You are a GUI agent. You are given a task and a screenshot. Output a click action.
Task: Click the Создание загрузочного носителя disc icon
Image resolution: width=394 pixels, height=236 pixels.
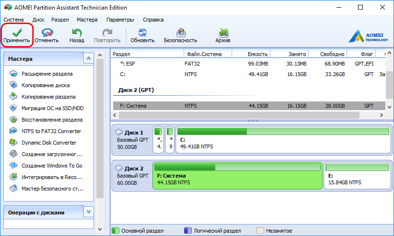click(x=13, y=154)
